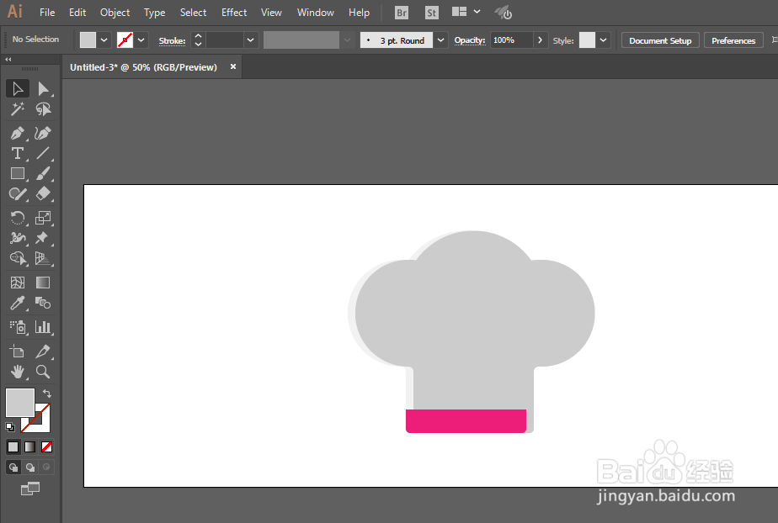Image resolution: width=778 pixels, height=523 pixels.
Task: Select the Line Segment tool
Action: point(43,154)
